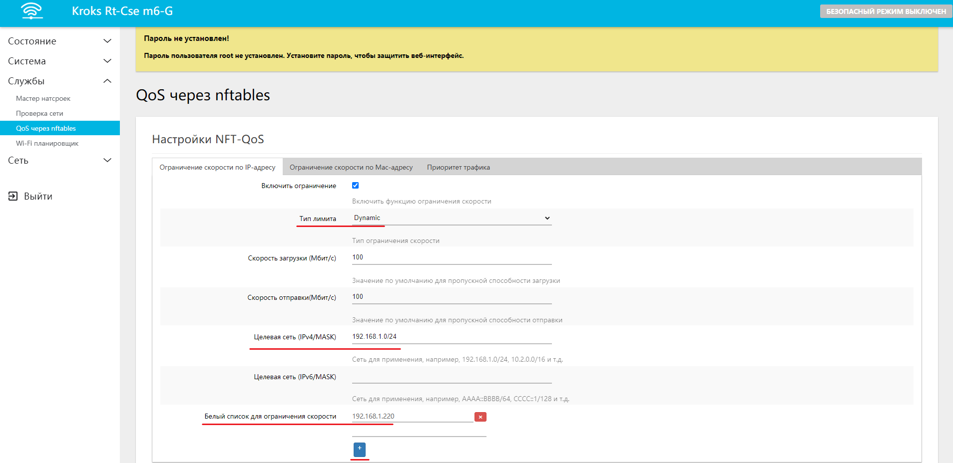
Task: Click the Включить функцию ограничения скорости hint
Action: 422,201
